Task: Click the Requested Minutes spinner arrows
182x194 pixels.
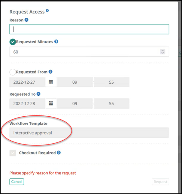Action: pyautogui.click(x=162, y=52)
